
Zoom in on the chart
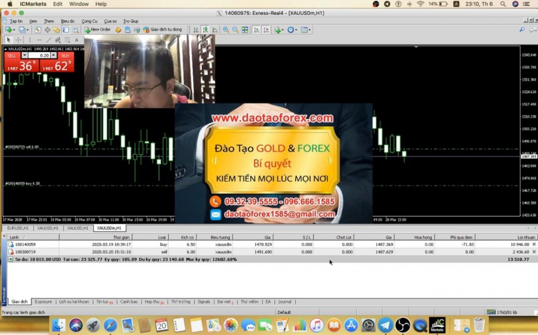point(226,30)
